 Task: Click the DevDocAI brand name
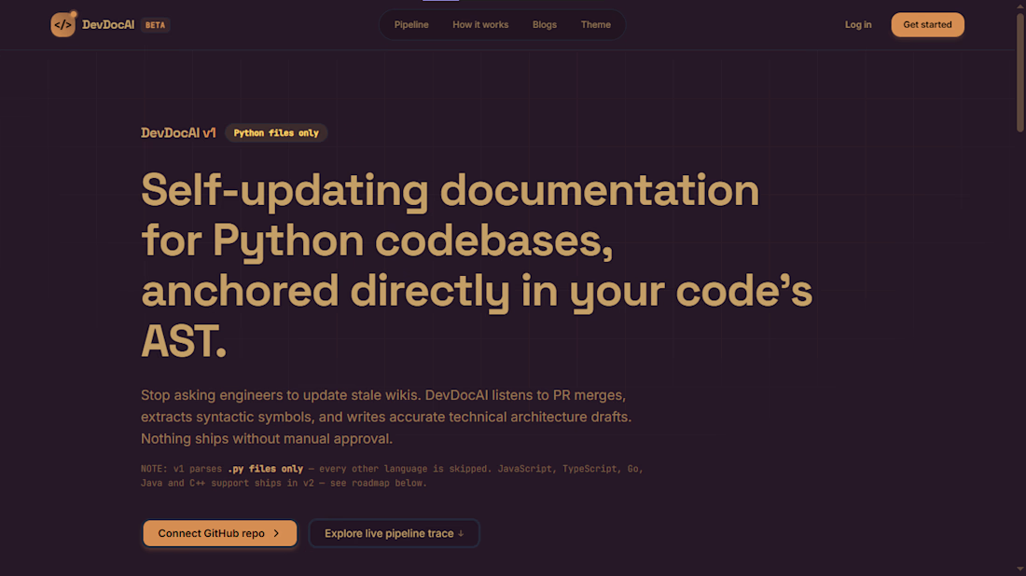pos(108,25)
